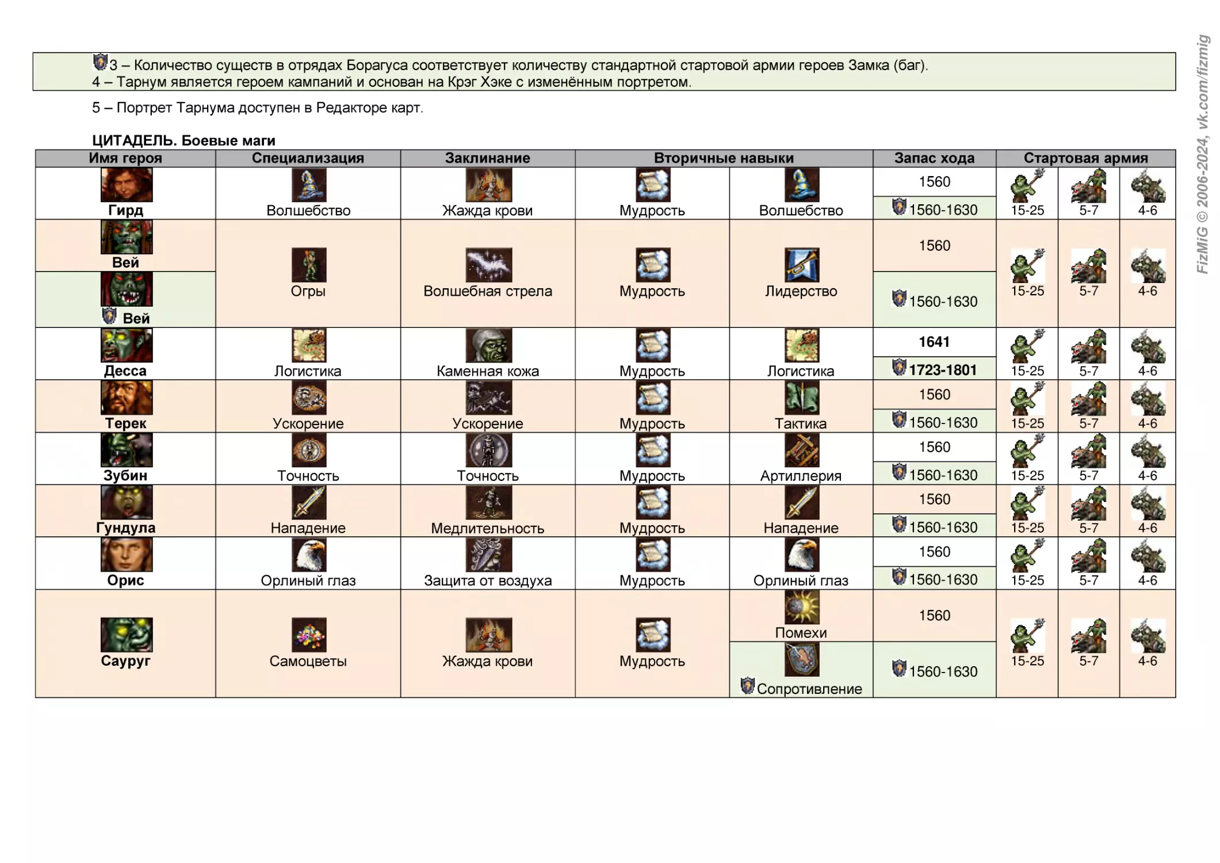
Task: Click the 1723-1801 movement range
Action: click(x=943, y=370)
